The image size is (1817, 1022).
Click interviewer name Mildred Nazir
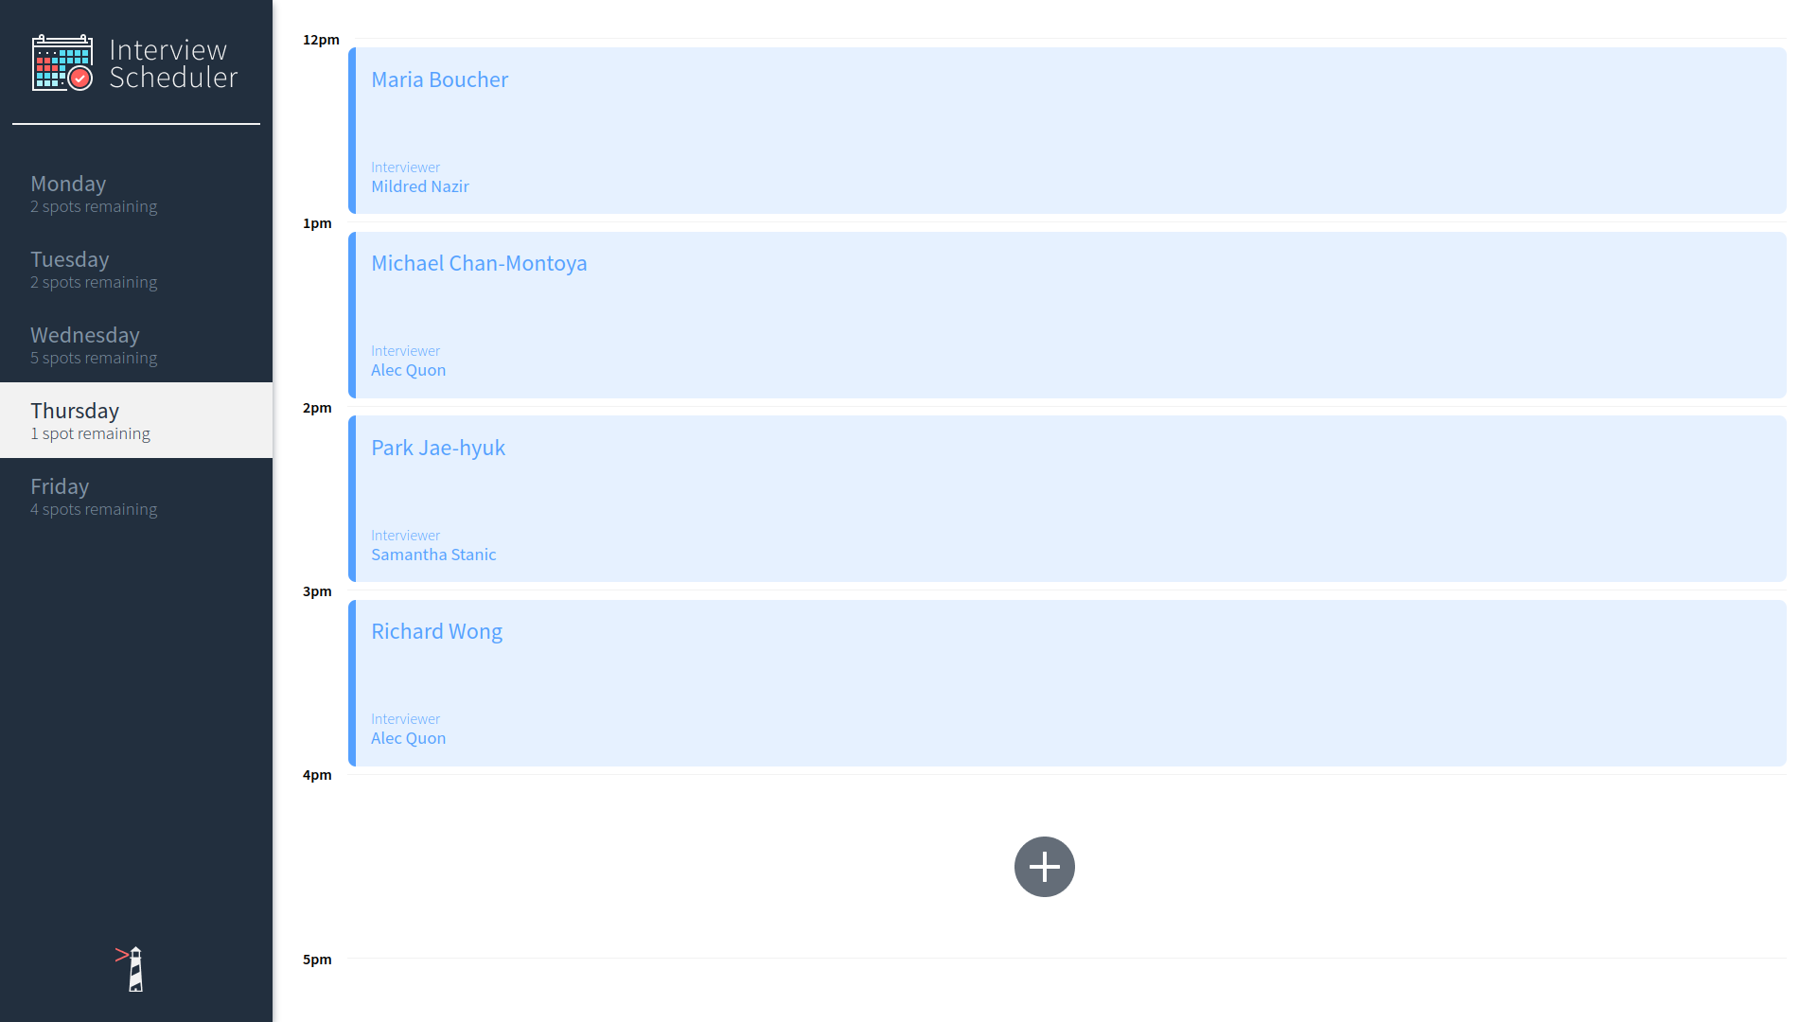(x=419, y=186)
